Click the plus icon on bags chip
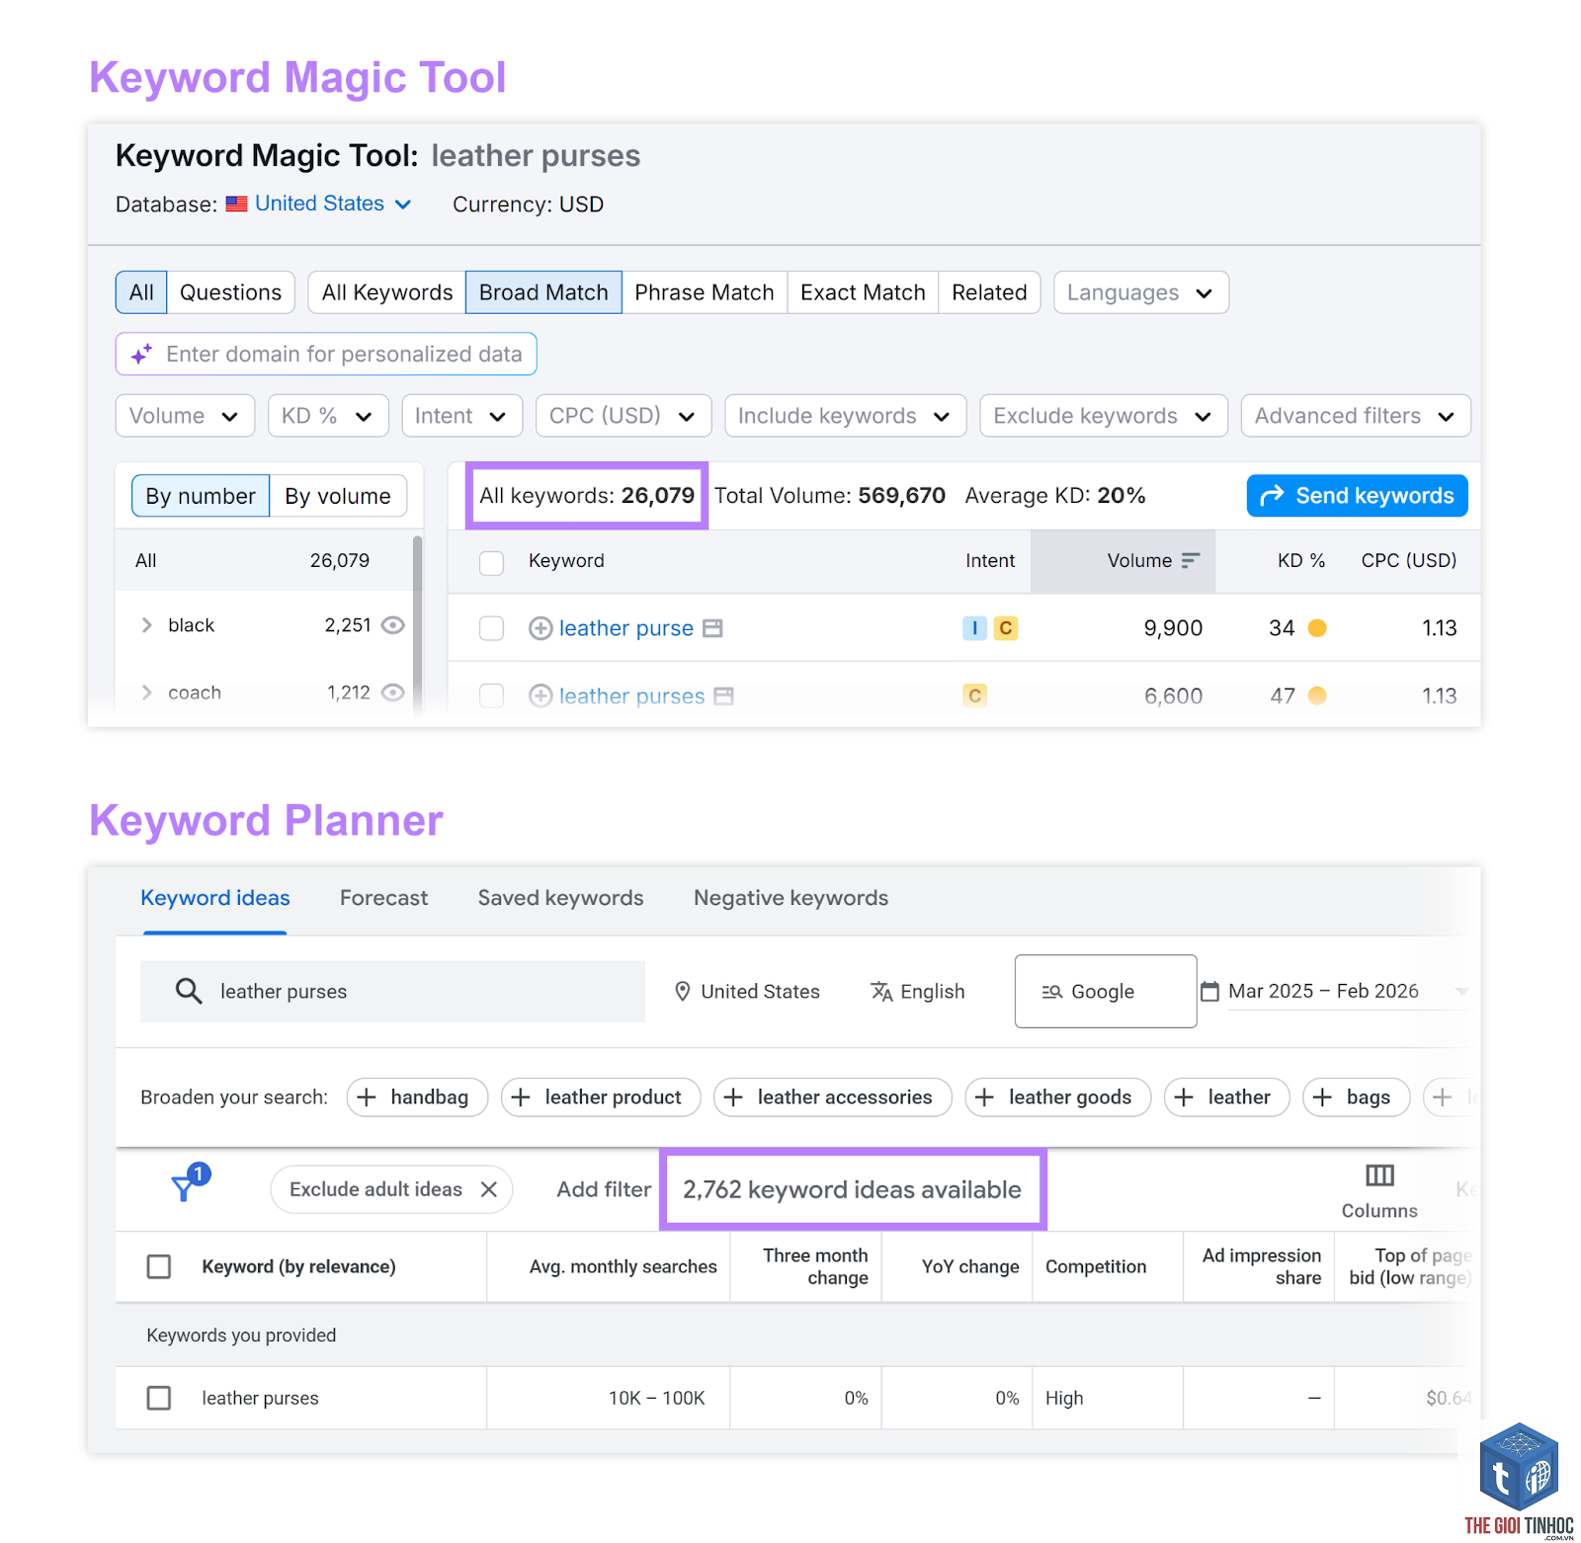This screenshot has width=1581, height=1543. pos(1322,1097)
